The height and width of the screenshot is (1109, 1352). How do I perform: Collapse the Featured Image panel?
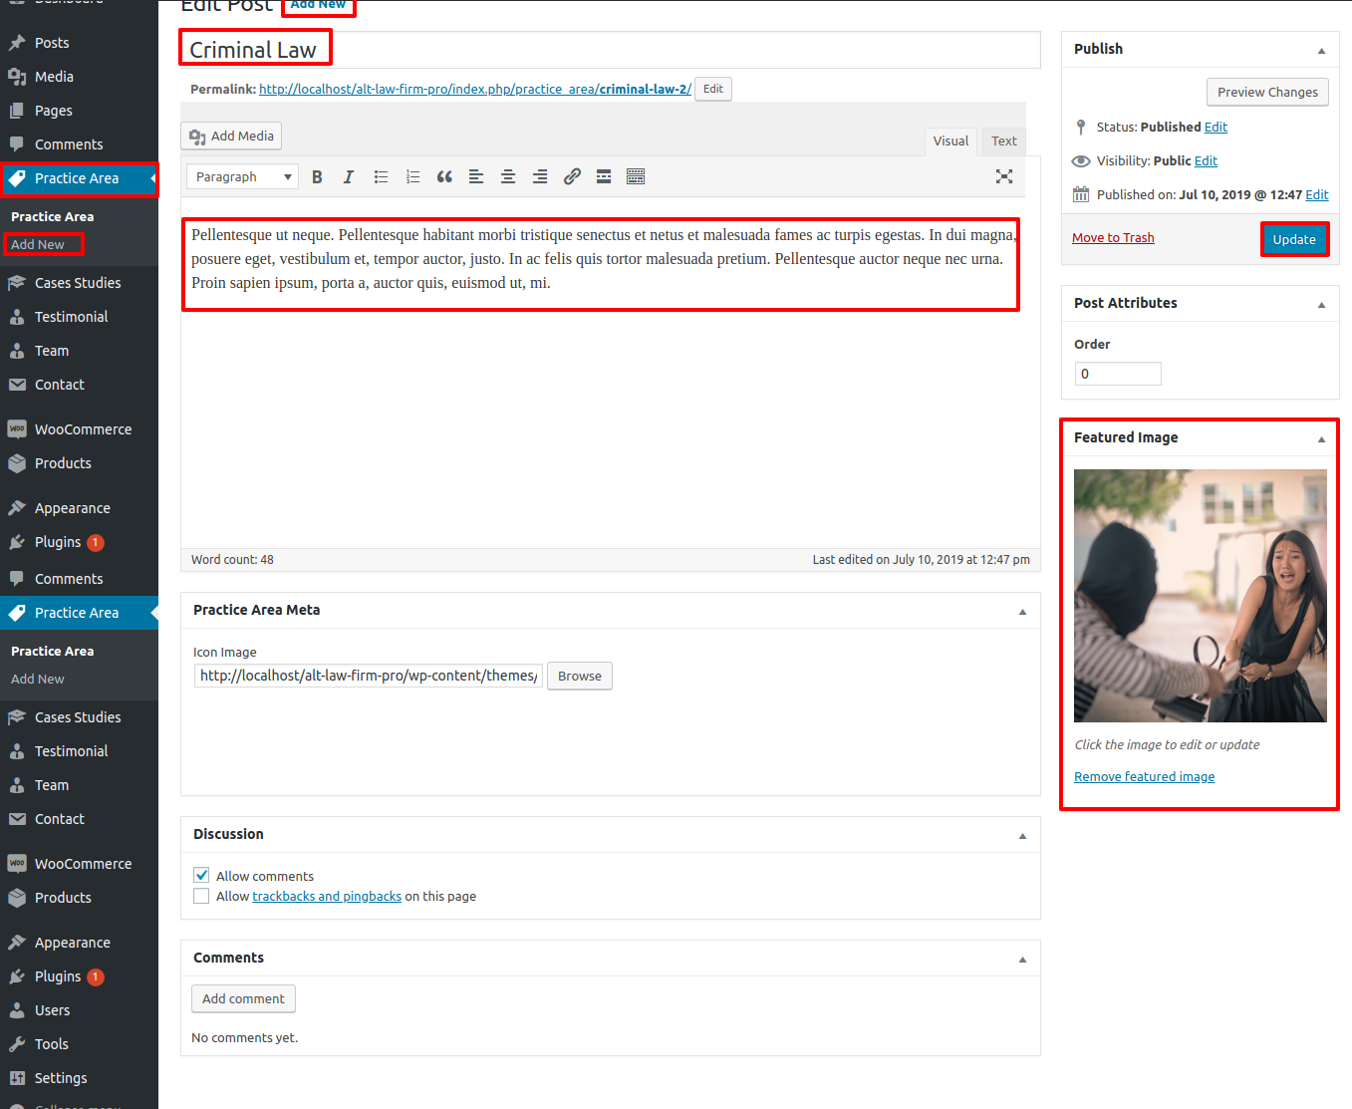tap(1322, 438)
